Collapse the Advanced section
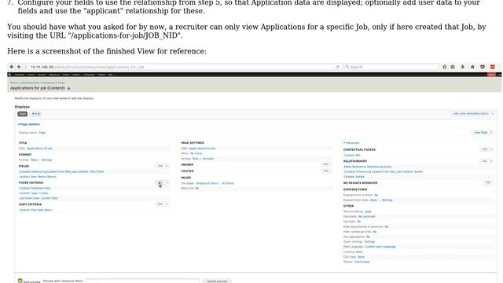 (x=351, y=143)
